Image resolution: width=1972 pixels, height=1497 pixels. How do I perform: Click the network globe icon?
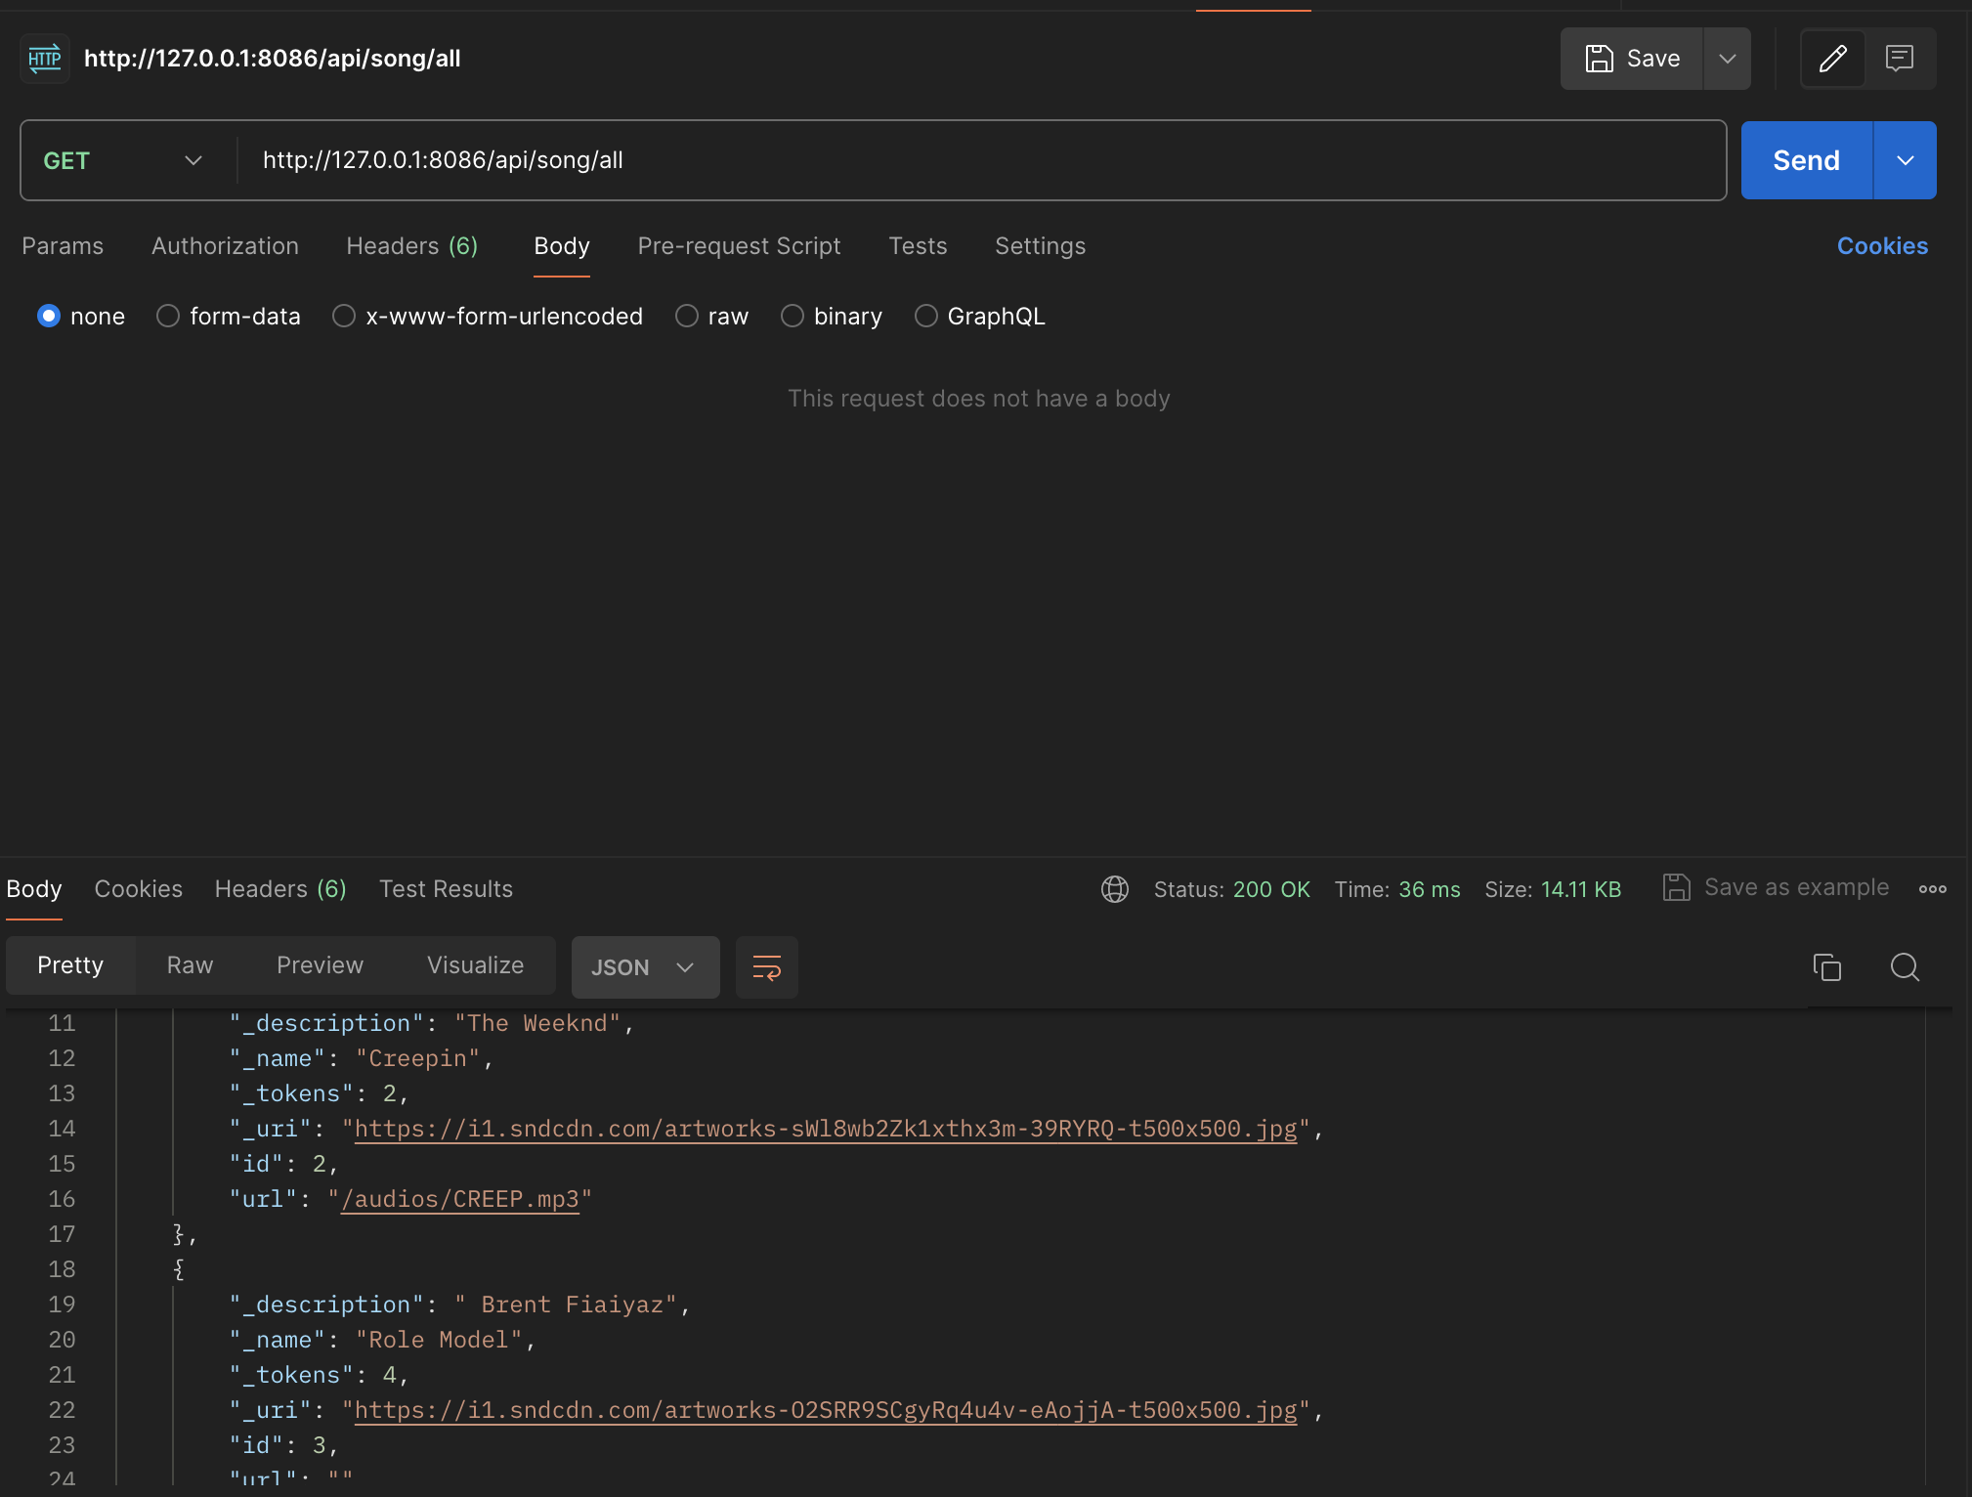click(1115, 889)
